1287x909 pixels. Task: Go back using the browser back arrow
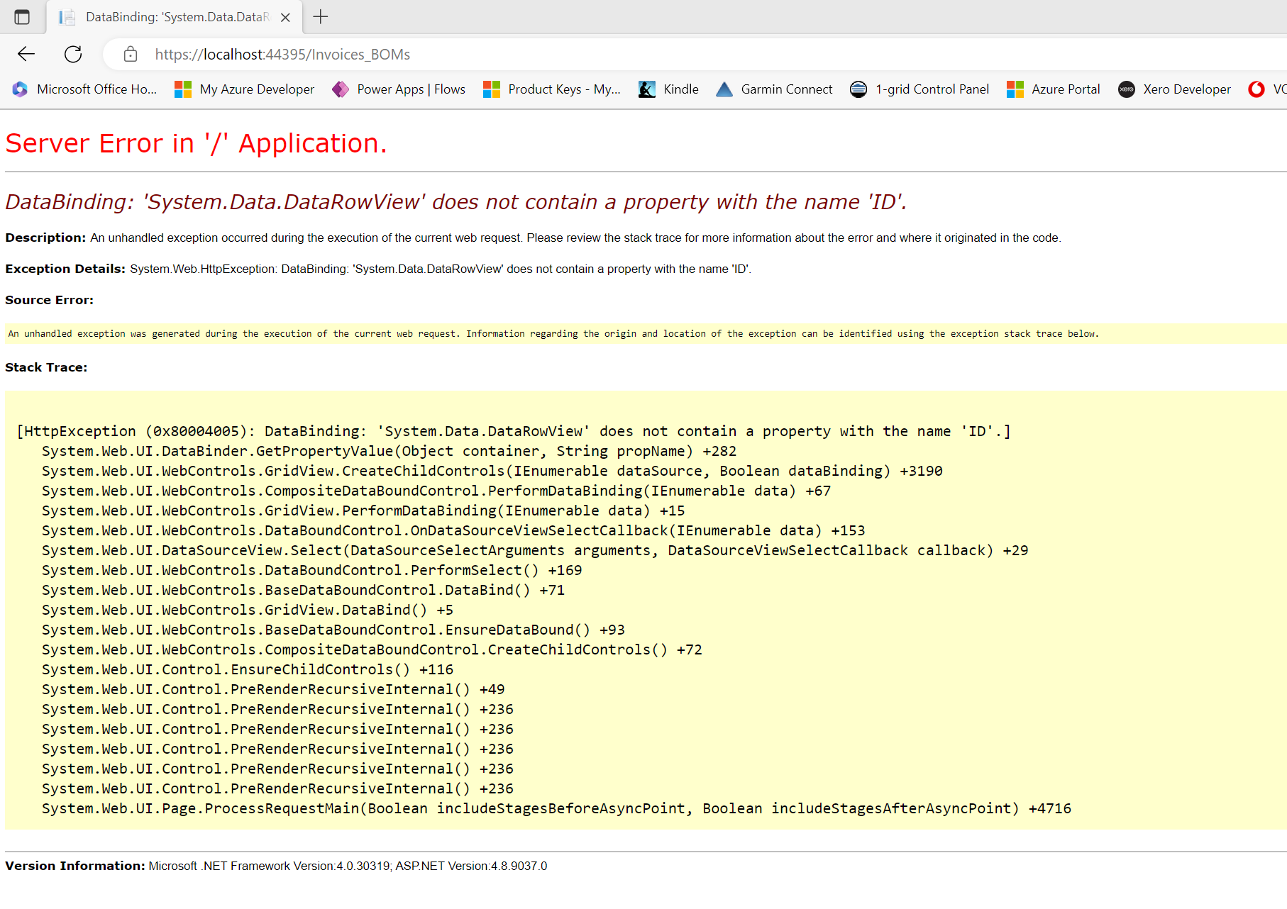26,54
